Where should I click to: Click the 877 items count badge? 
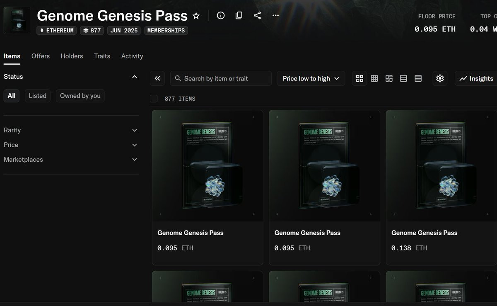92,30
